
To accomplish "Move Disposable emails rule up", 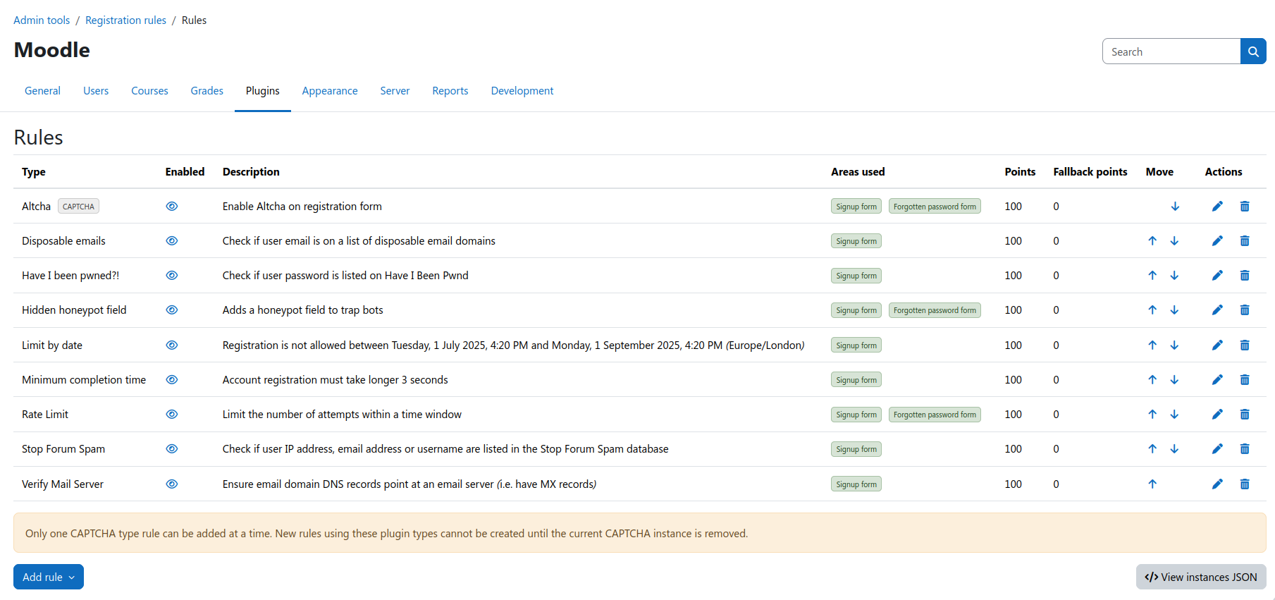I will tap(1152, 241).
